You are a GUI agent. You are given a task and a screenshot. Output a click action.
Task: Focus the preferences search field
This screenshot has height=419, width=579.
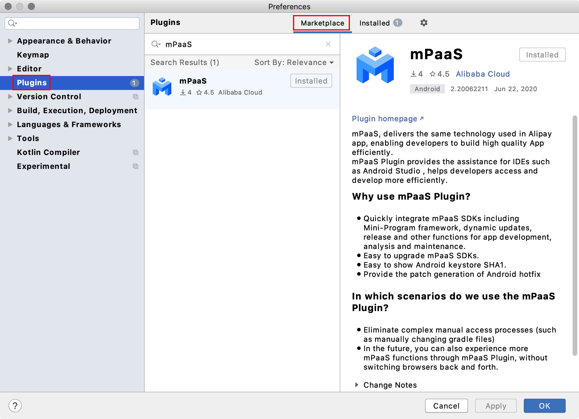pos(72,23)
